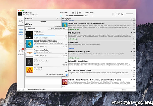This screenshot has height=106, width=153.
Task: Skip to the next track
Action: coord(80,13)
